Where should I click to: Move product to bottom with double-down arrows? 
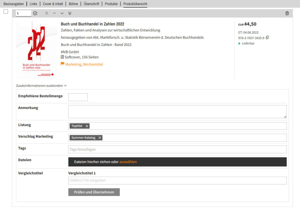pyautogui.click(x=70, y=13)
